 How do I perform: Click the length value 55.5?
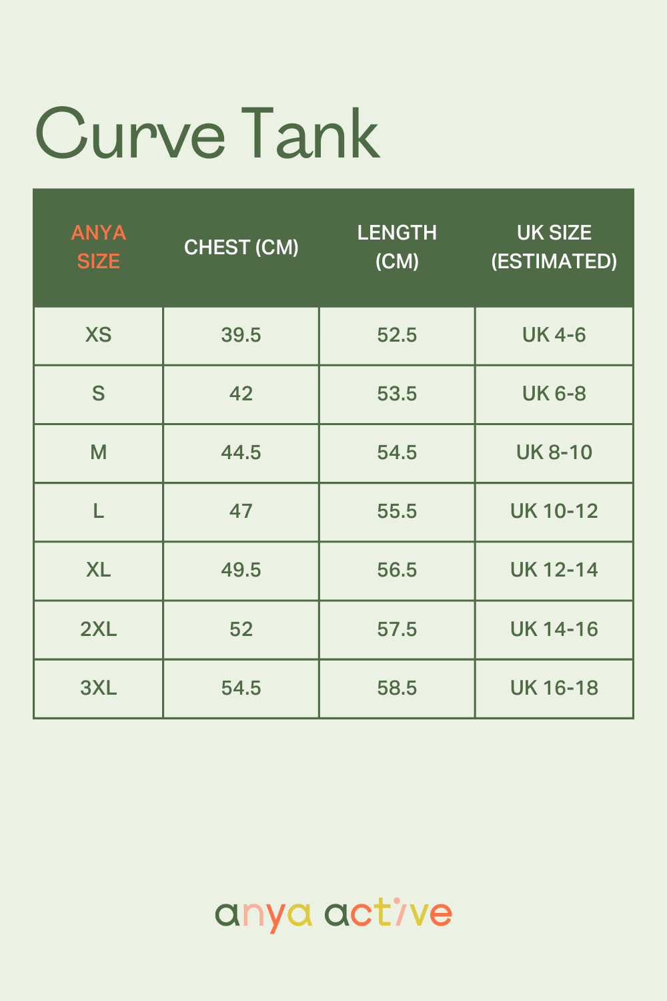tap(397, 511)
